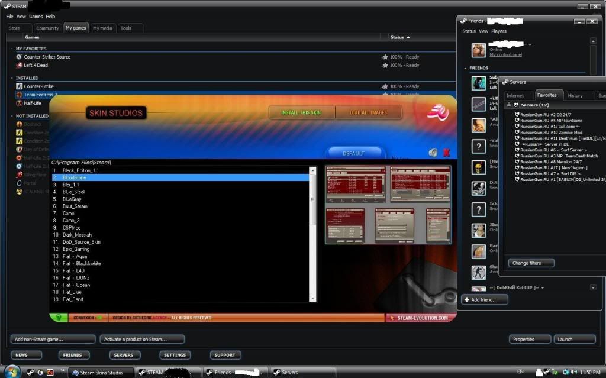Viewport: 606px width, 378px height.
Task: Click Activate a product on Steam button
Action: [x=142, y=340]
